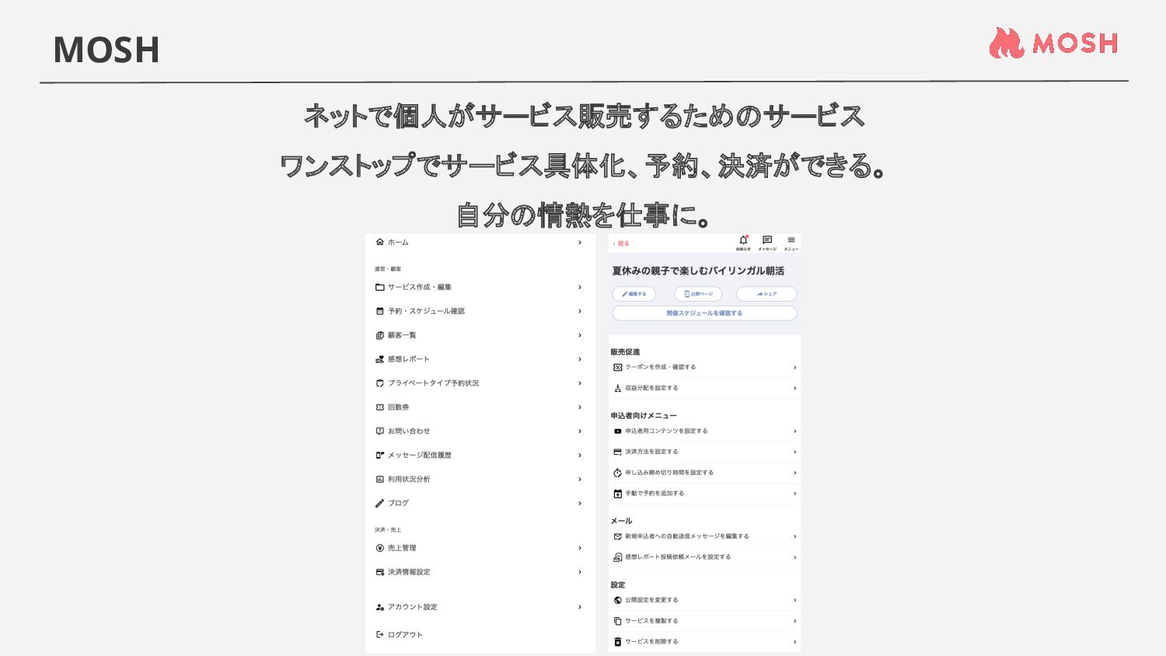Image resolution: width=1166 pixels, height=656 pixels.
Task: Click the 販売促進 section heading
Action: click(x=625, y=352)
